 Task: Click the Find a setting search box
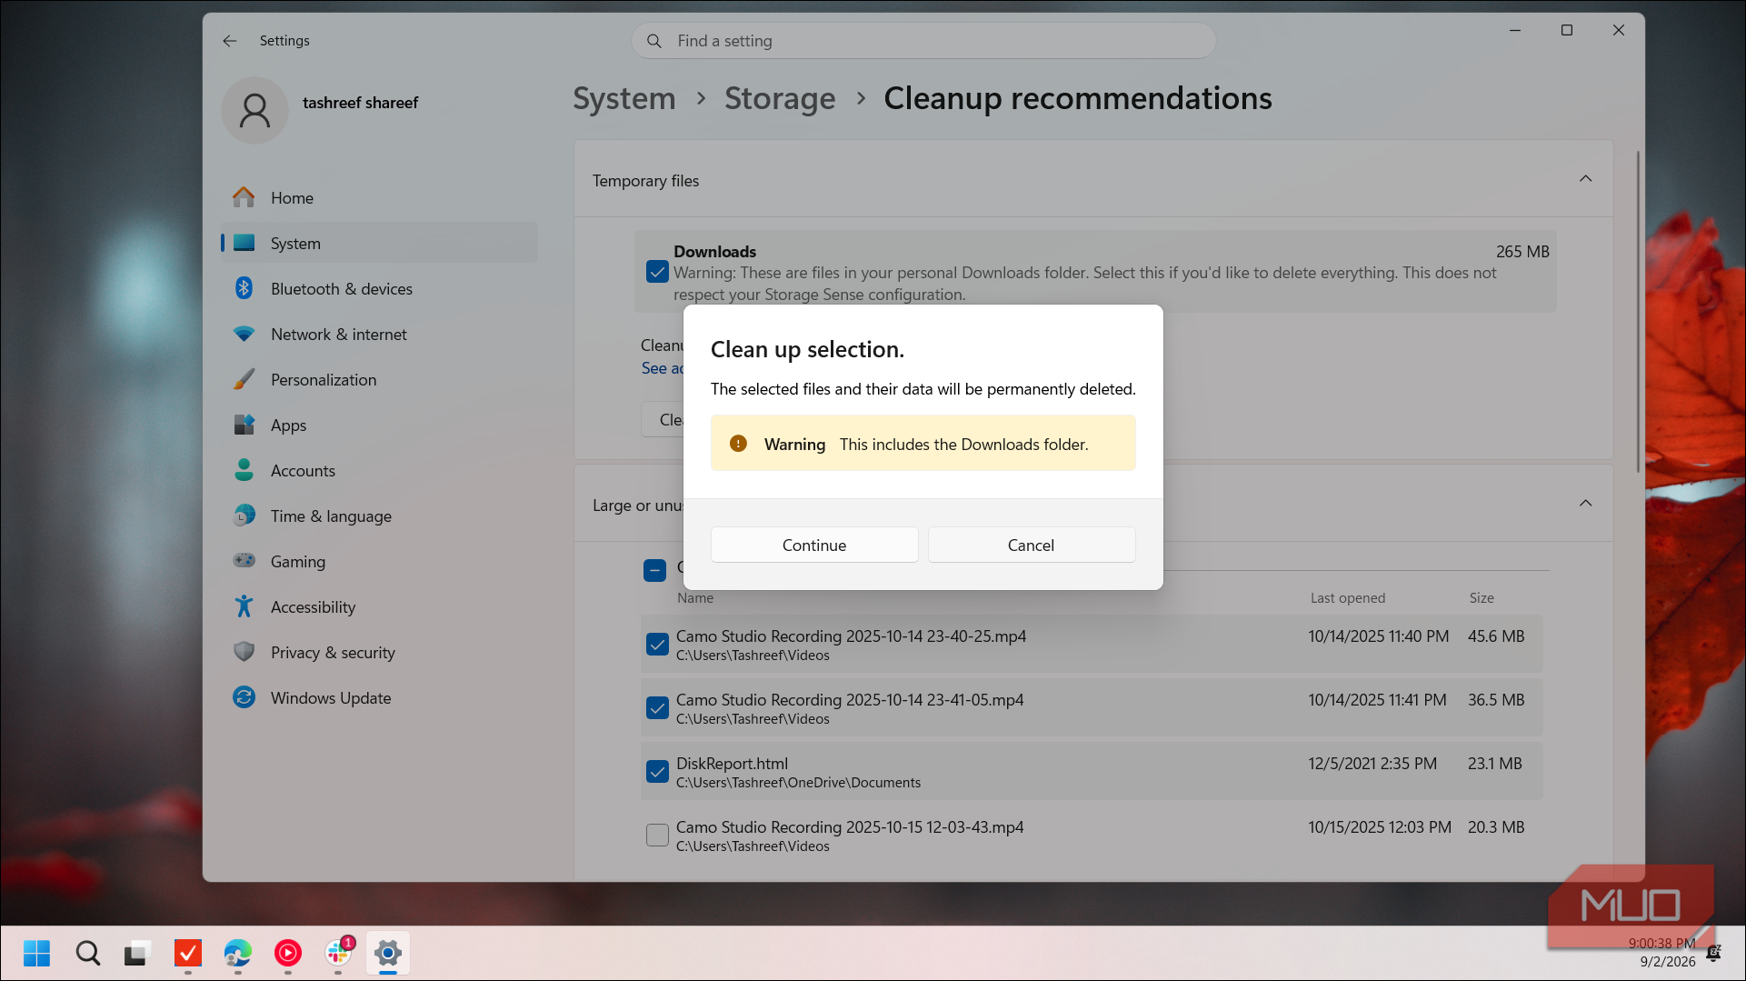point(923,41)
